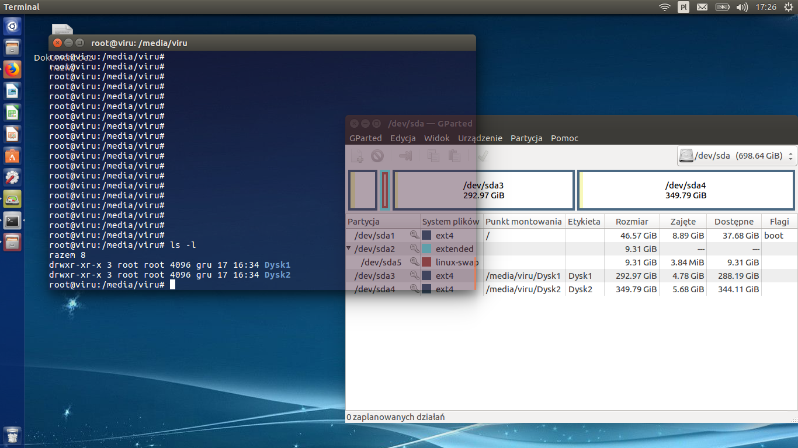Click the System plików column header

pyautogui.click(x=452, y=222)
